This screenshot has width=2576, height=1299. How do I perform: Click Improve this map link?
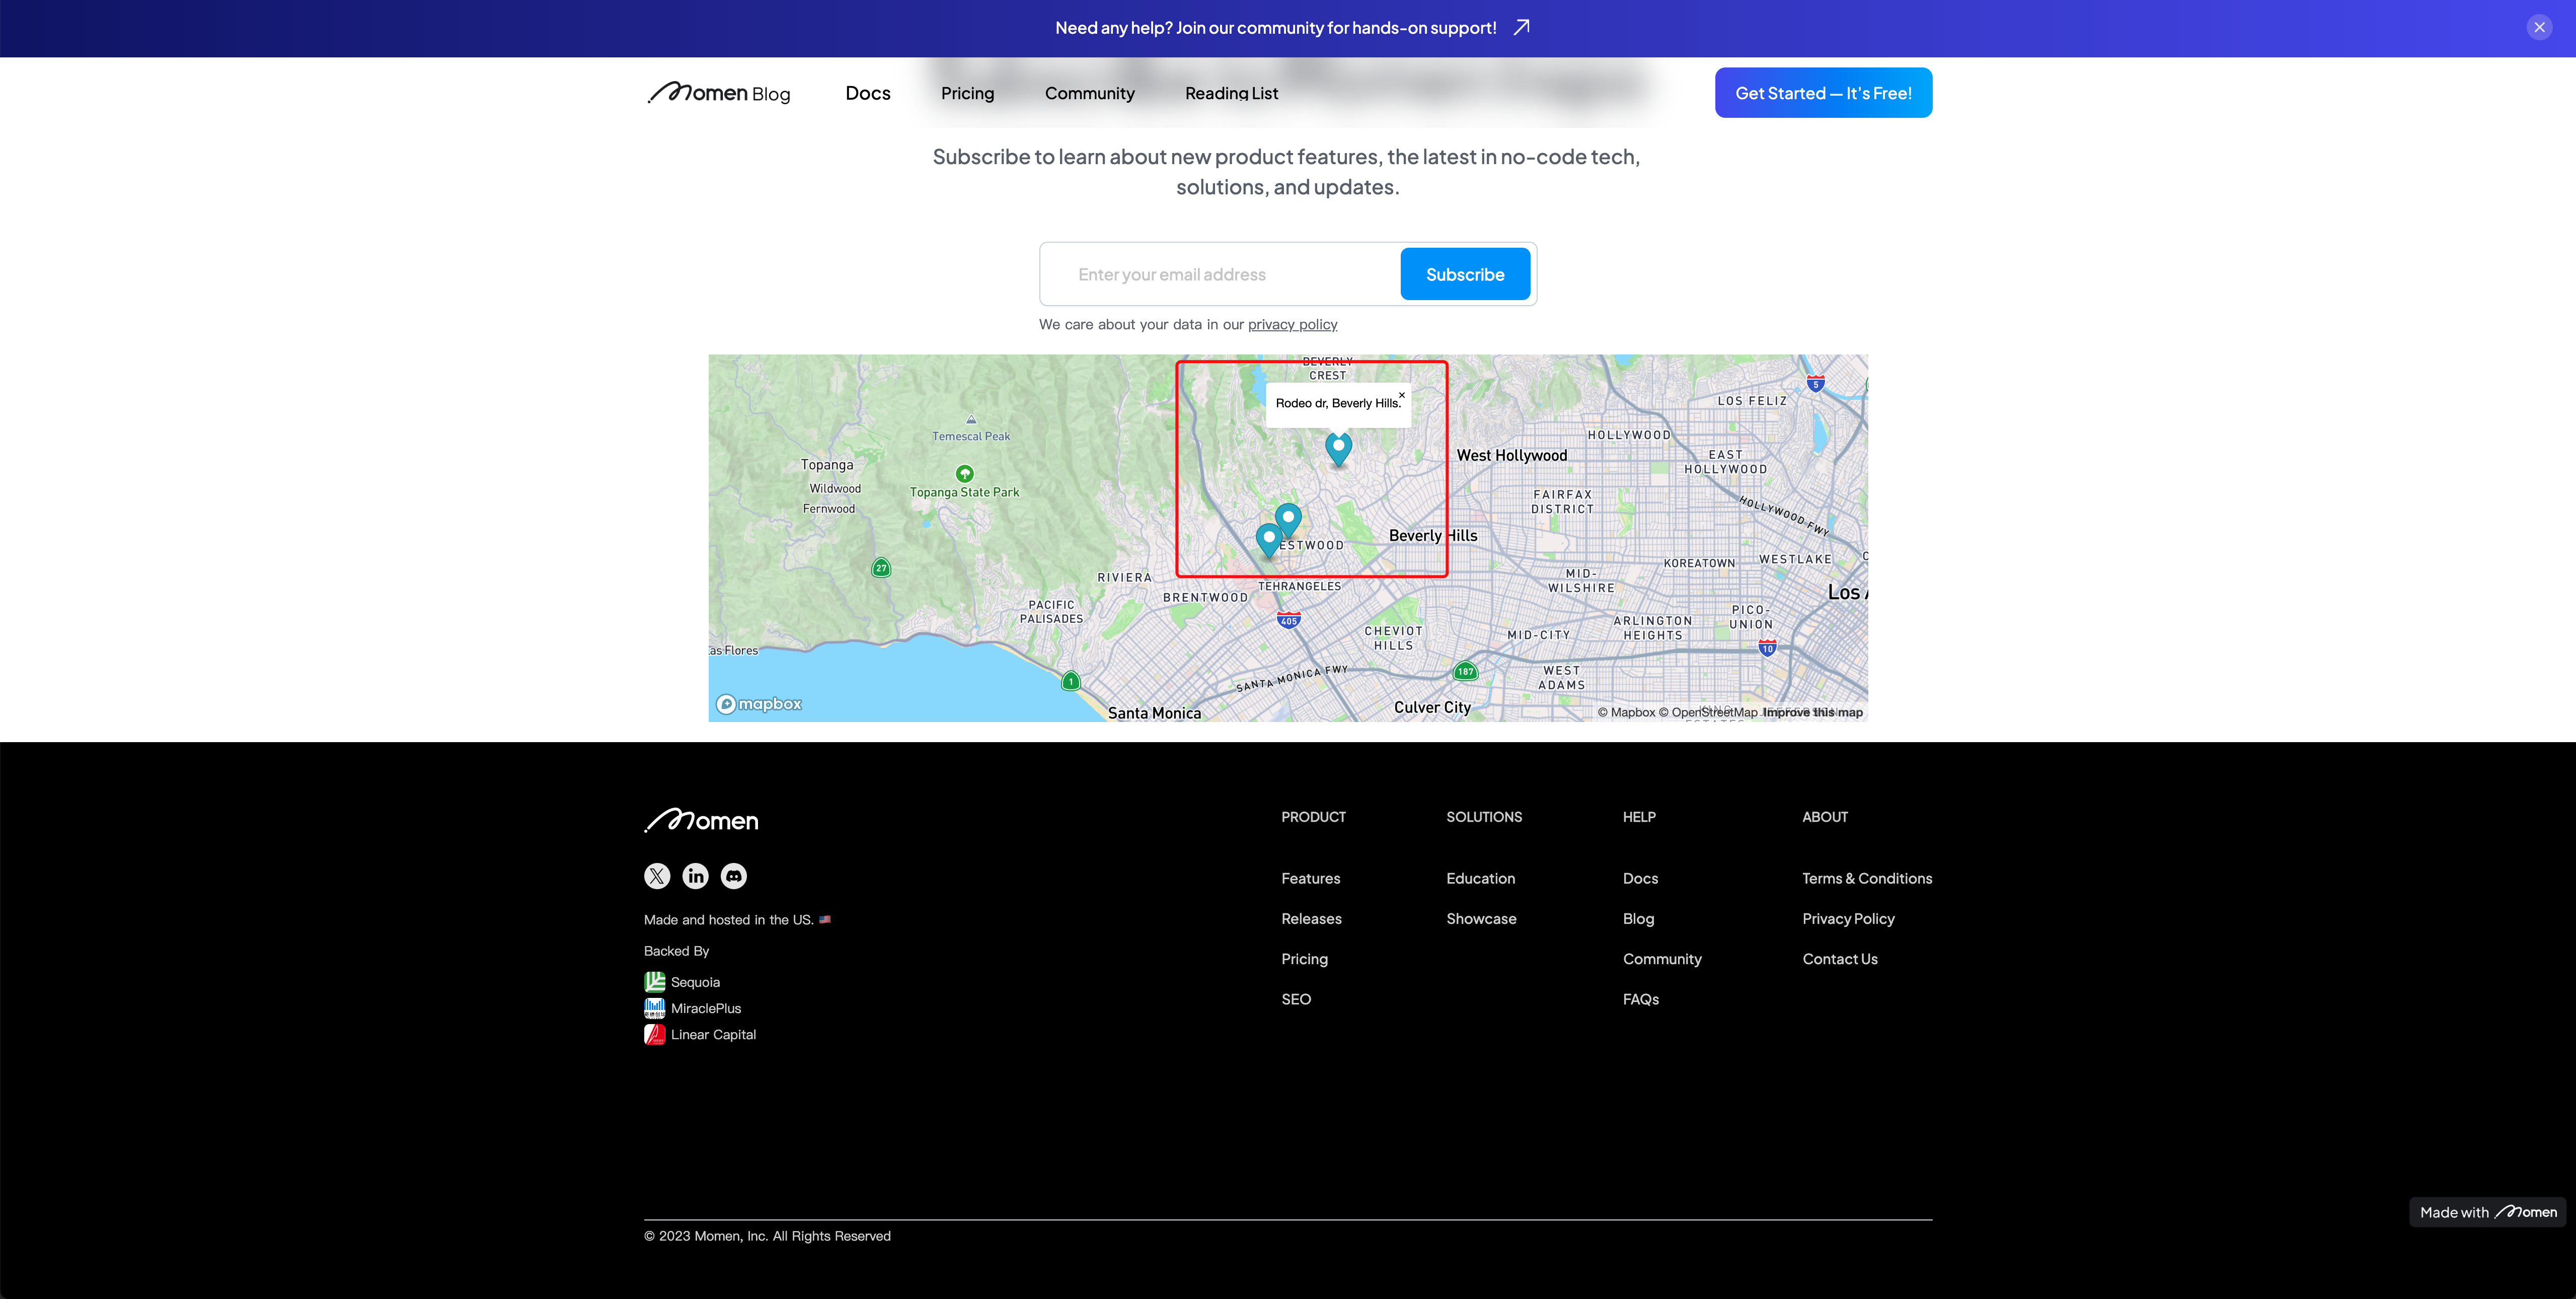click(1812, 713)
